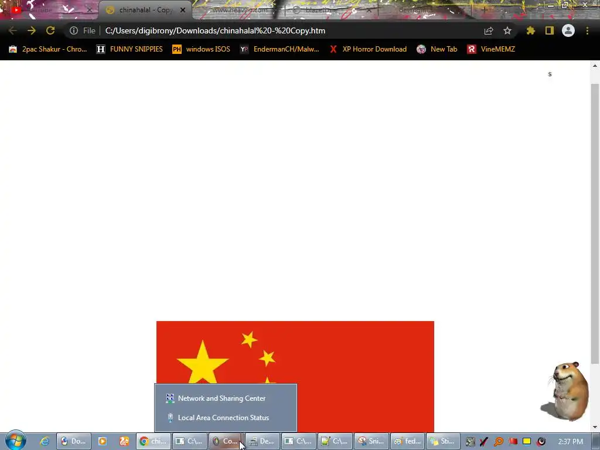Share this page from the address bar
The image size is (600, 450).
(489, 30)
